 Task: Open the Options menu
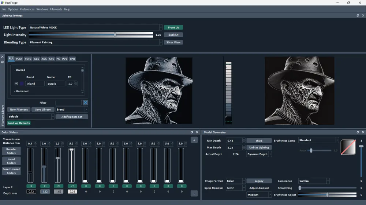point(12,9)
